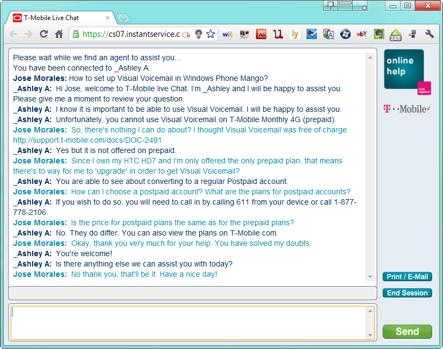443x349 pixels.
Task: Click the title bar icon with corner square
Action: point(360,5)
